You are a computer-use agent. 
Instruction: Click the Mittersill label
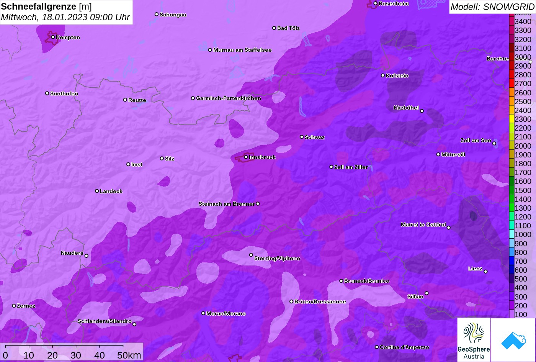pyautogui.click(x=453, y=154)
